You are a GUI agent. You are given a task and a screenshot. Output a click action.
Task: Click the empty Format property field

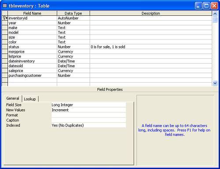[x=89, y=115]
